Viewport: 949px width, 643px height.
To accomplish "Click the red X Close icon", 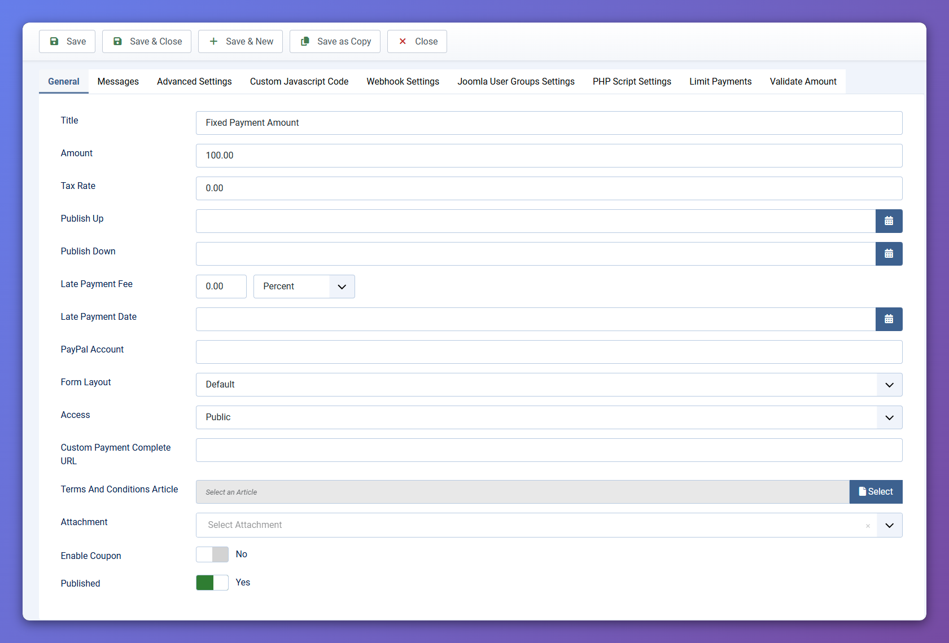I will (x=403, y=41).
